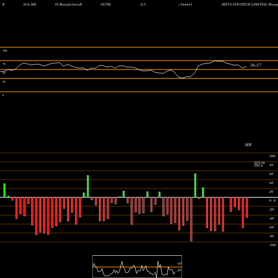The image size is (278, 278).
Task: Click the RSI axis label 70
Action: [4, 64]
